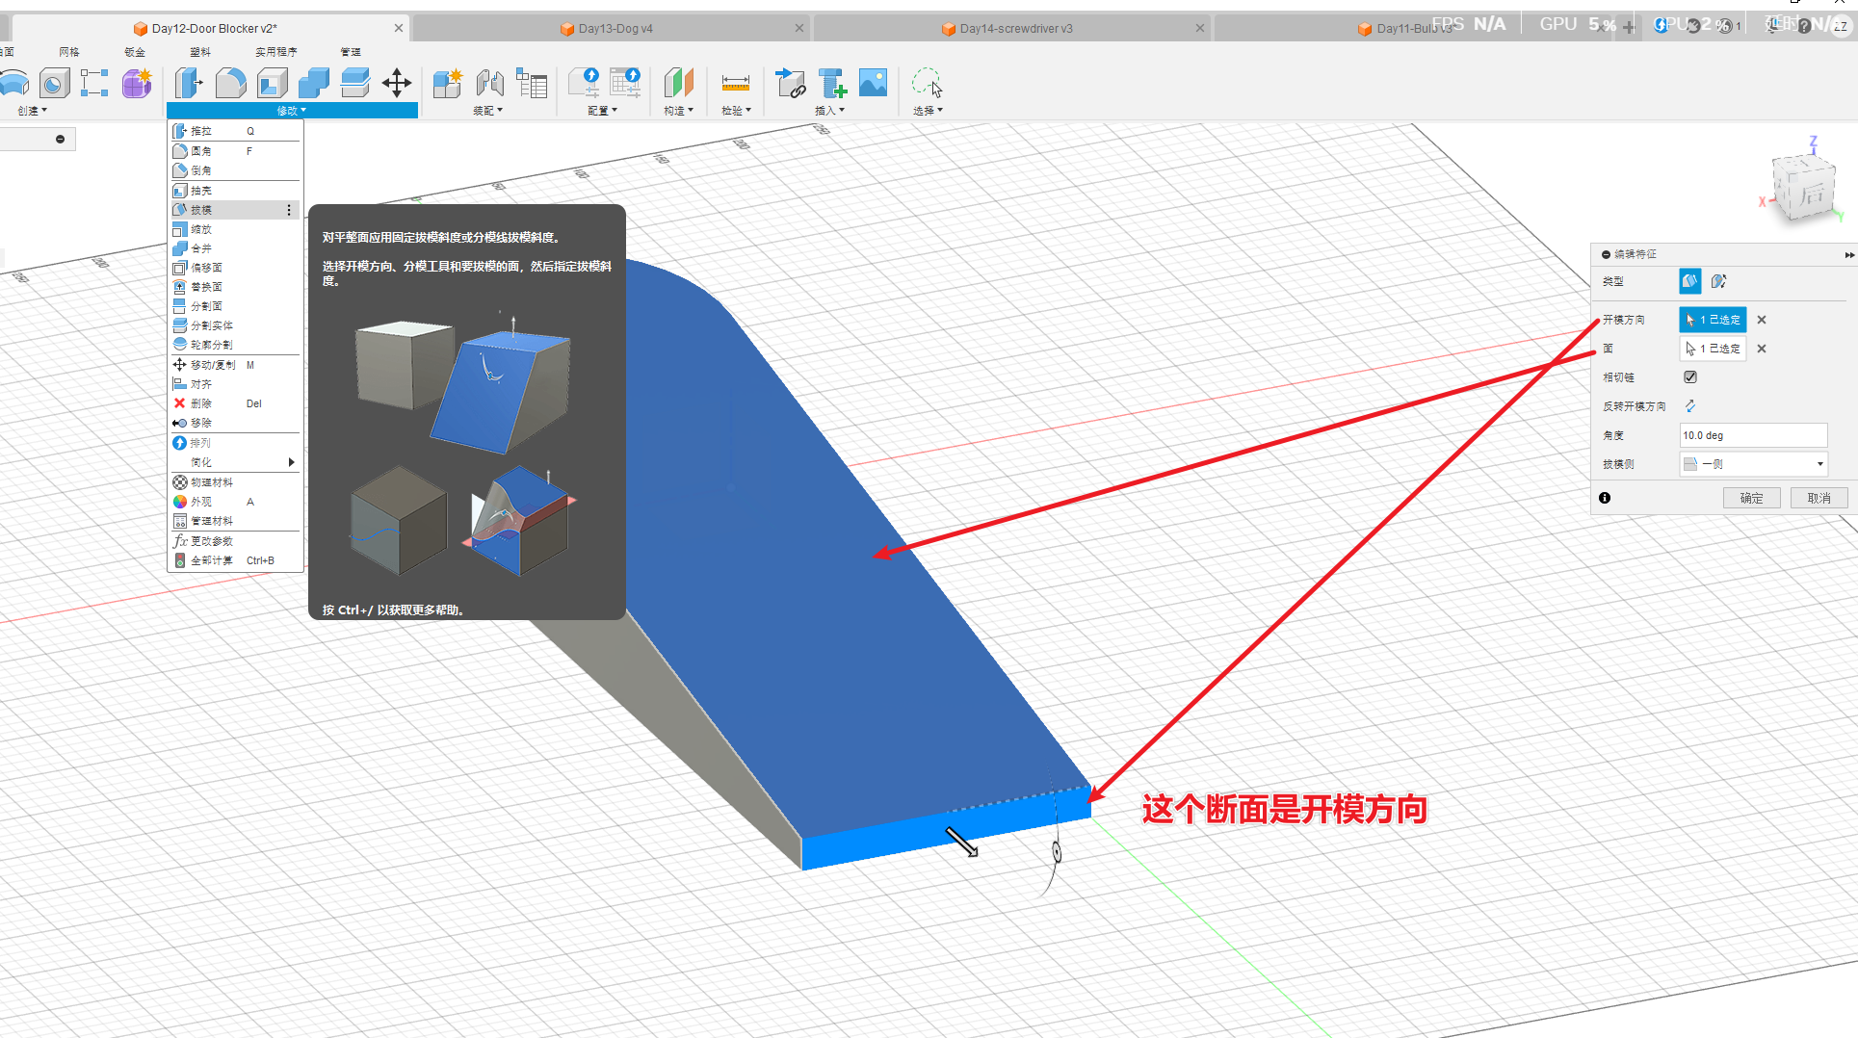1858x1038 pixels.
Task: Click the 外观 appearance color wheel entry
Action: pyautogui.click(x=200, y=502)
